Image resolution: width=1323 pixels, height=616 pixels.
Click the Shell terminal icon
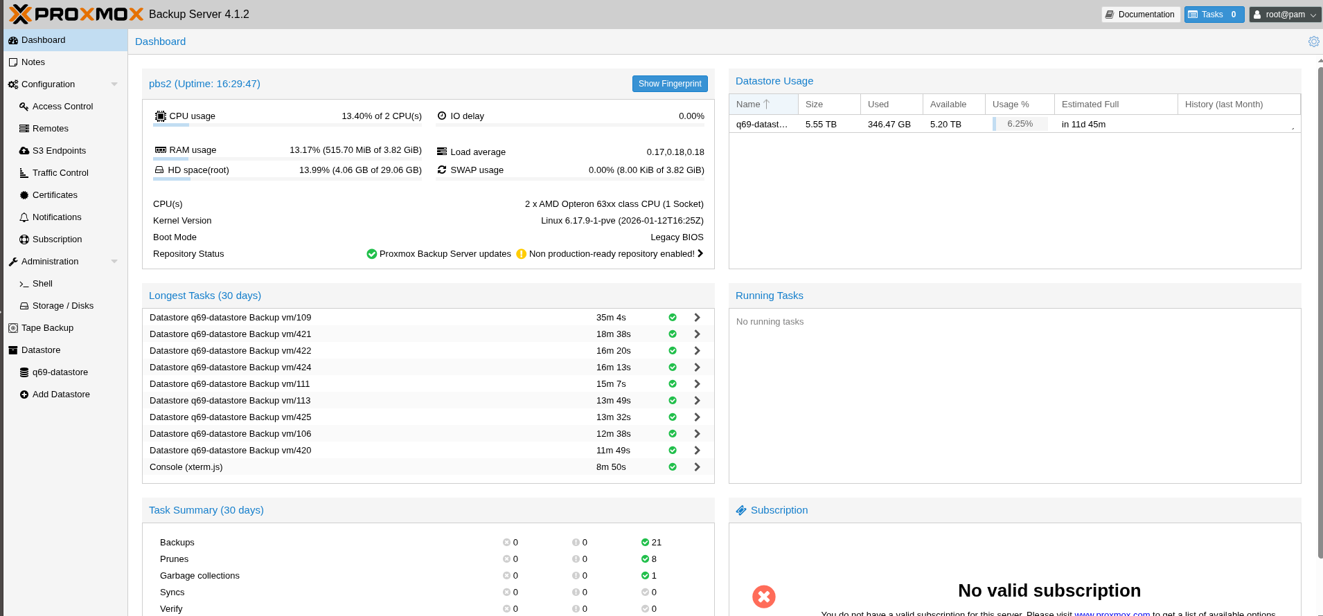(x=24, y=284)
